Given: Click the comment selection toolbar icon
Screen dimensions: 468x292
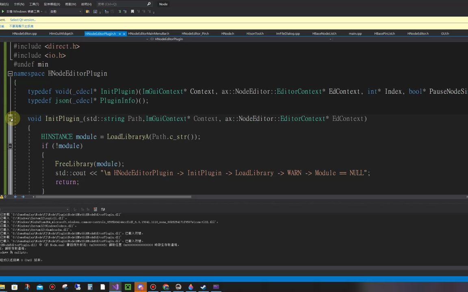Looking at the screenshot, I should [x=120, y=12].
